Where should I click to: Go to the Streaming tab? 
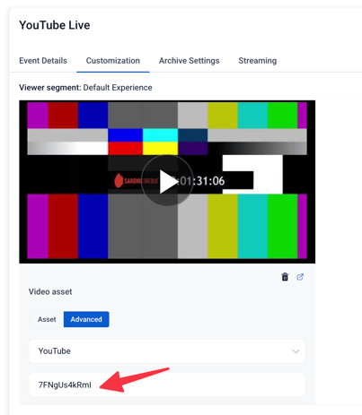pyautogui.click(x=258, y=61)
